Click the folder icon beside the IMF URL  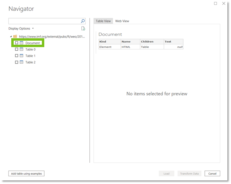[15, 36]
